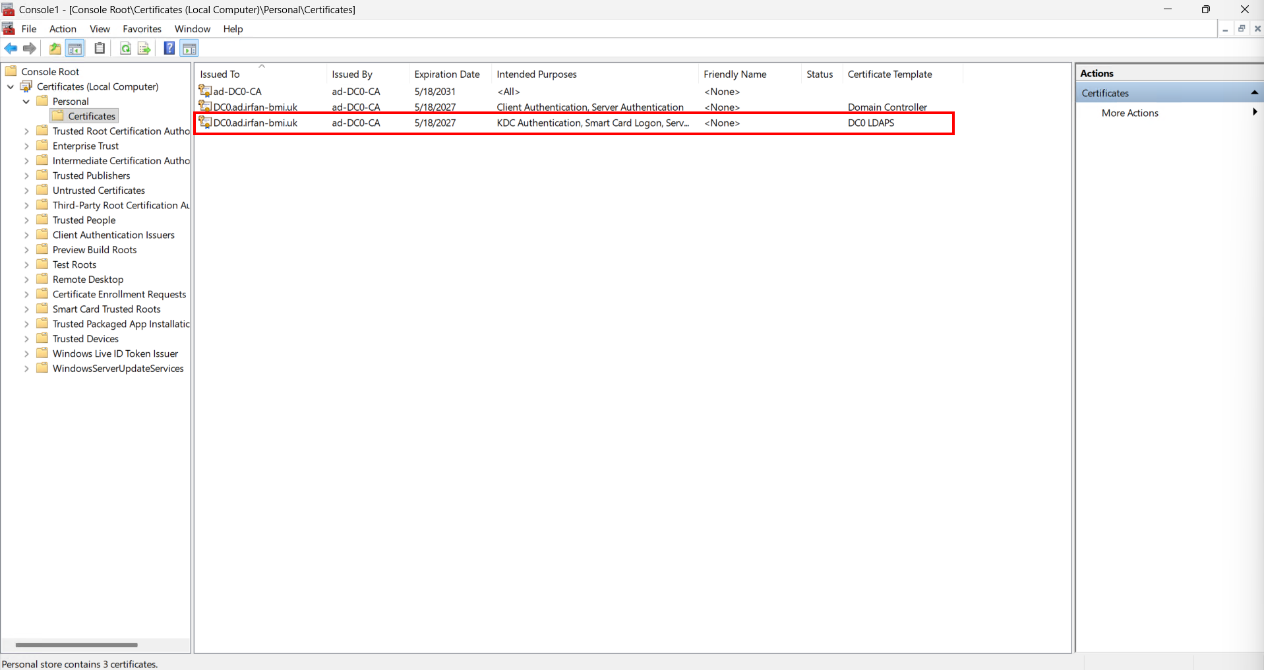Click the clipboard toolbar icon
Screen dimensions: 1264x670
100,48
